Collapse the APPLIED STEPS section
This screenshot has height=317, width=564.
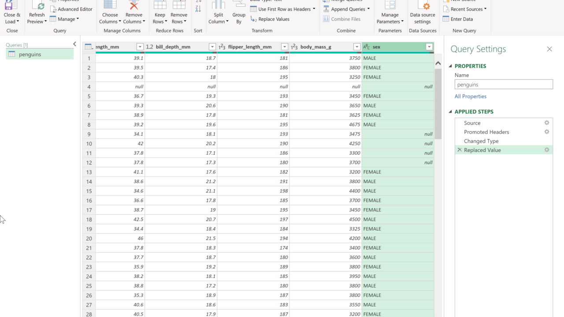pyautogui.click(x=450, y=112)
